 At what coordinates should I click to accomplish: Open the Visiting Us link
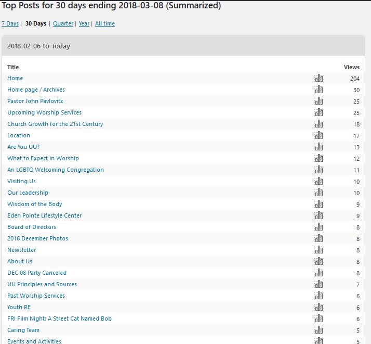click(21, 181)
